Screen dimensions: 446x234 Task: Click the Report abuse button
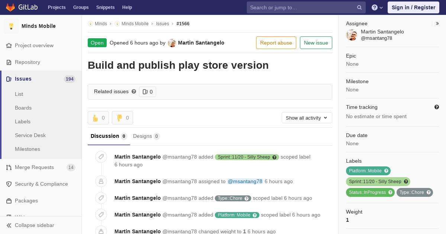[276, 43]
